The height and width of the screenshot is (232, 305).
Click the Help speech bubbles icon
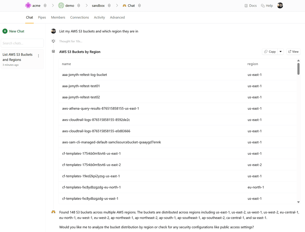[x=263, y=6]
